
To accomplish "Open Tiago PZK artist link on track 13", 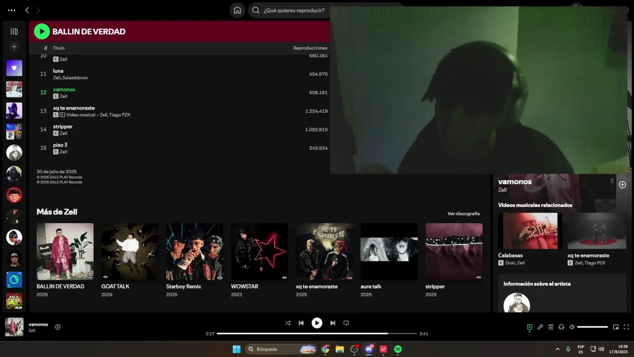I will point(120,115).
